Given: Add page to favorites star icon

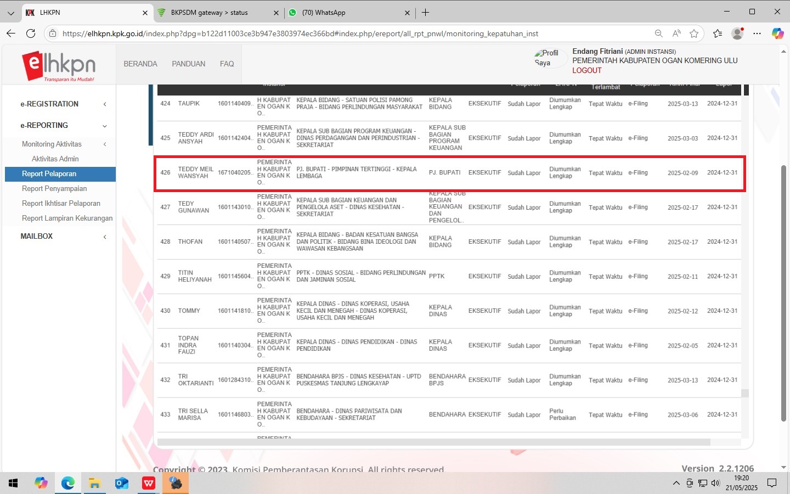Looking at the screenshot, I should click(x=694, y=33).
